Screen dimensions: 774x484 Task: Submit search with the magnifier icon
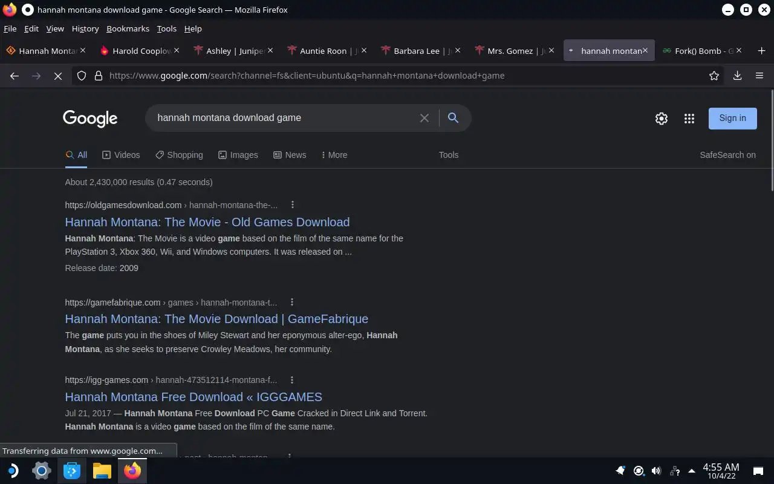453,118
